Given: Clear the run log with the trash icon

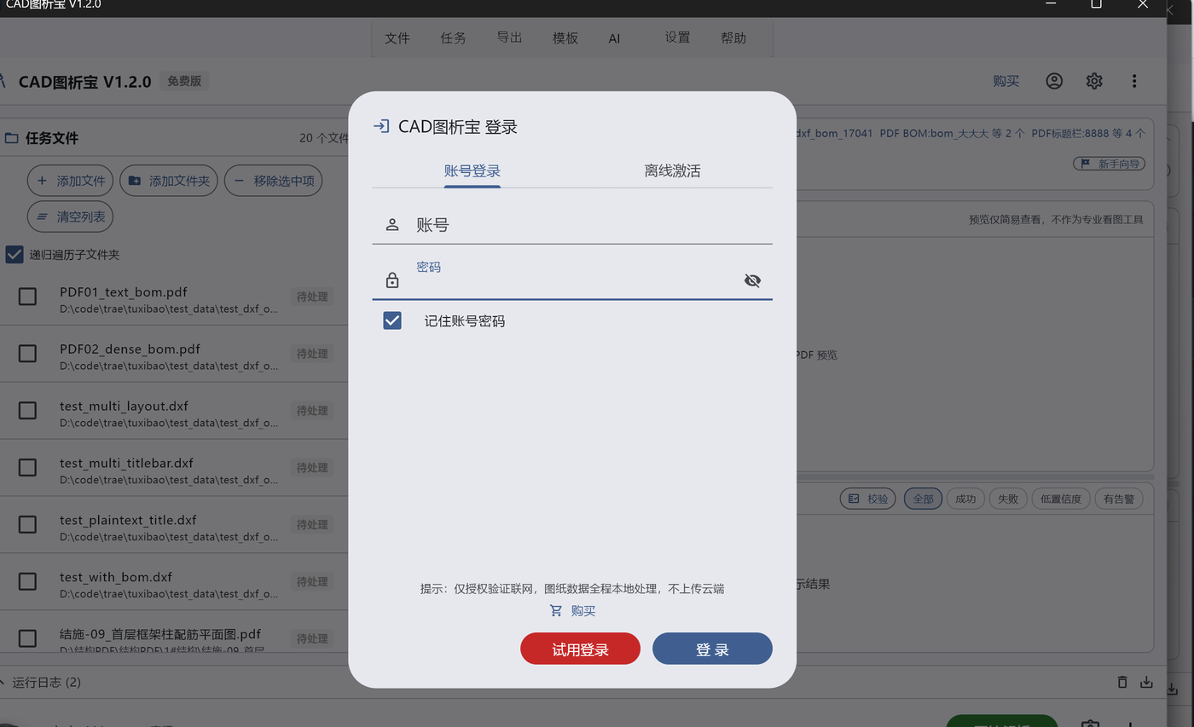Looking at the screenshot, I should click(1122, 682).
